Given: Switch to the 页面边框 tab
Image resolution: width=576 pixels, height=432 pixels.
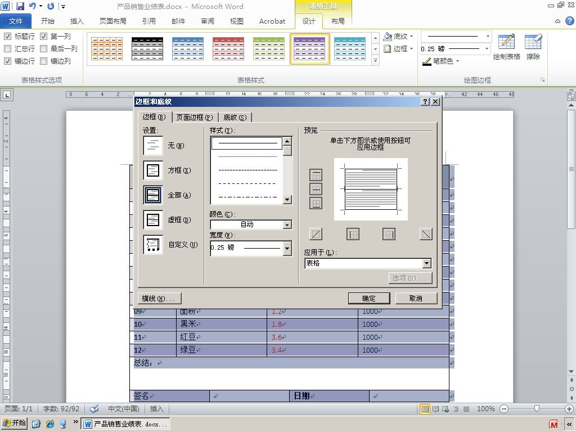Looking at the screenshot, I should point(195,117).
